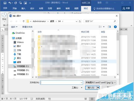This screenshot has width=134, height=101.
Task: Select the folder dated 2016/7/5 11:05
Action: pyautogui.click(x=77, y=37)
